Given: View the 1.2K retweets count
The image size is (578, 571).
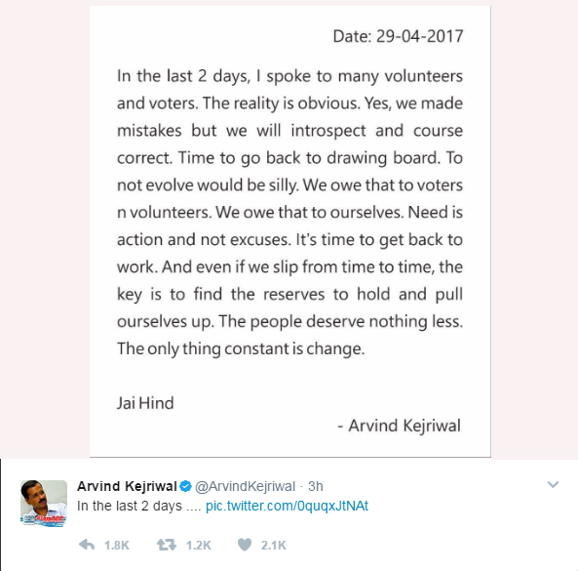Looking at the screenshot, I should pyautogui.click(x=198, y=546).
